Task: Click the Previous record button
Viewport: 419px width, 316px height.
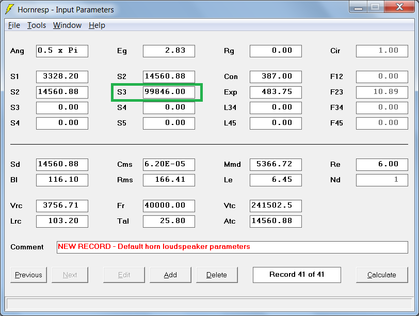Action: click(x=28, y=275)
